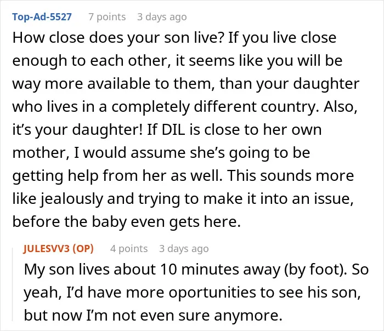The height and width of the screenshot is (331, 384).
Task: Click the "4 points" score on the reply
Action: (x=129, y=249)
